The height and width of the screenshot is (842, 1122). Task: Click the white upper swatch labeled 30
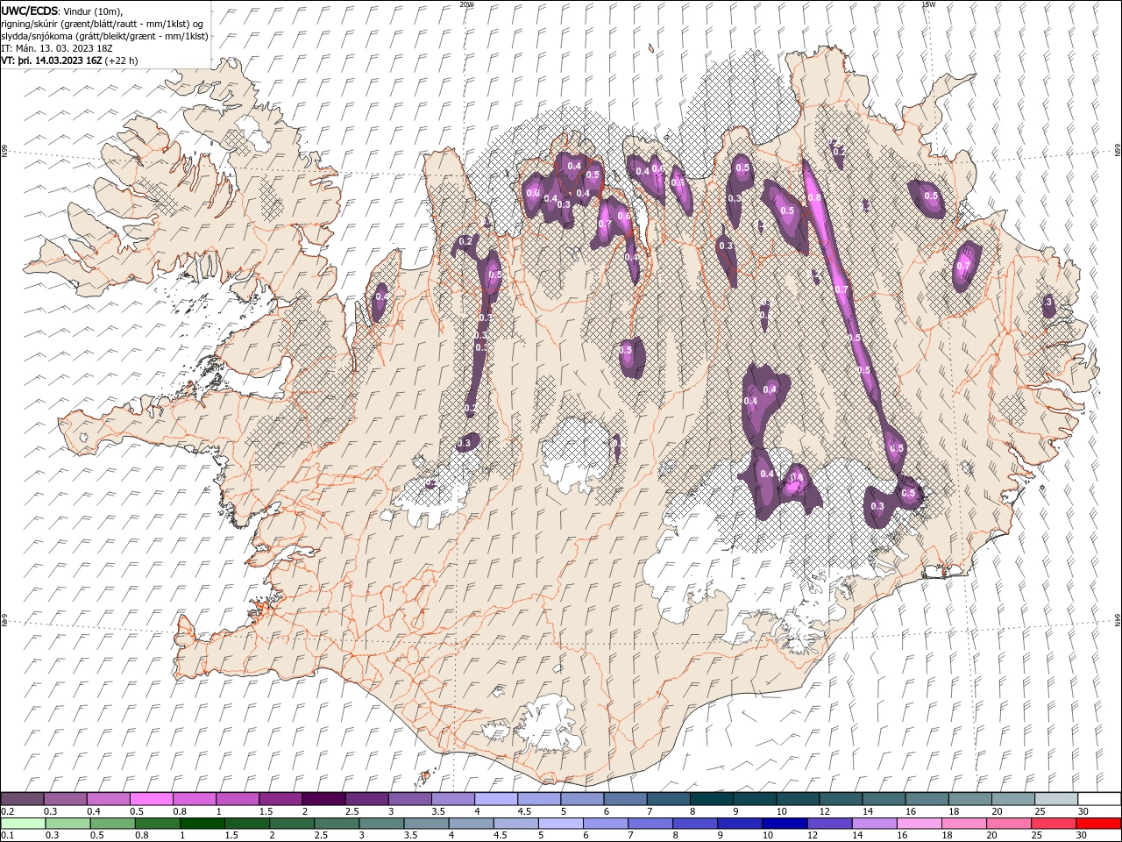point(1098,798)
